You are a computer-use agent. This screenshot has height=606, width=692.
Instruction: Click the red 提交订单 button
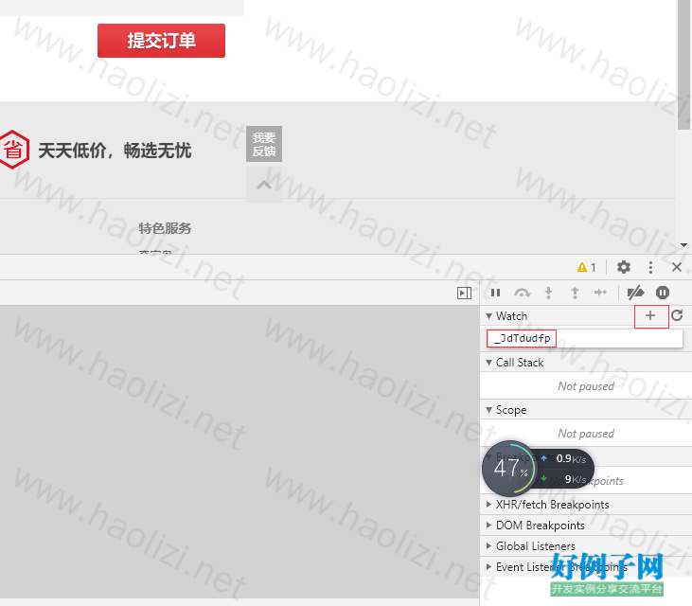point(161,41)
